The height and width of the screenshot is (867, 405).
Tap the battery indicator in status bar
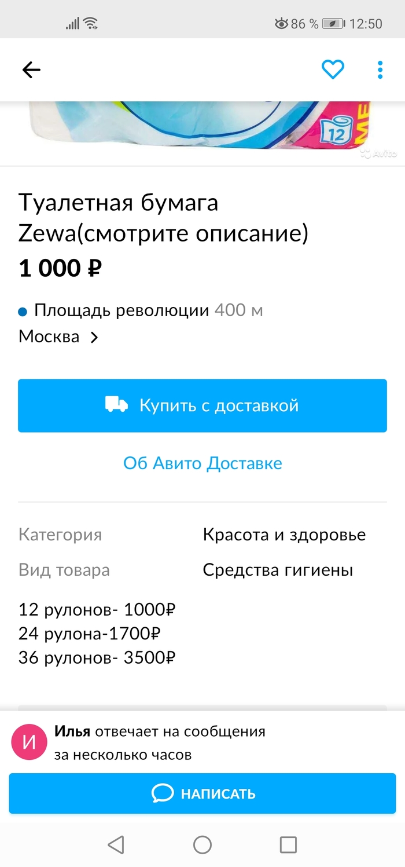click(x=333, y=24)
